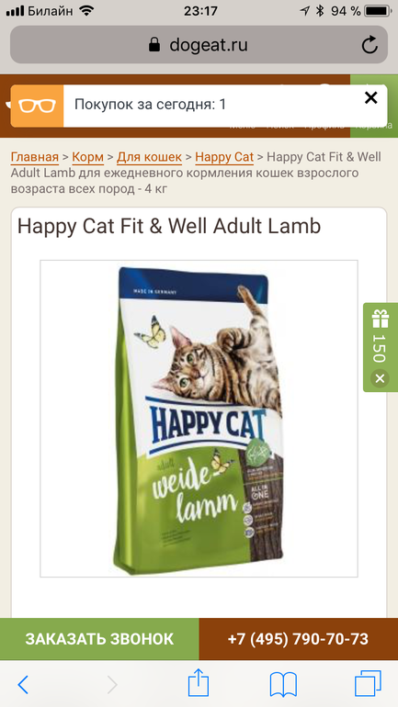Dismiss the green gift bonus tab

click(x=380, y=378)
